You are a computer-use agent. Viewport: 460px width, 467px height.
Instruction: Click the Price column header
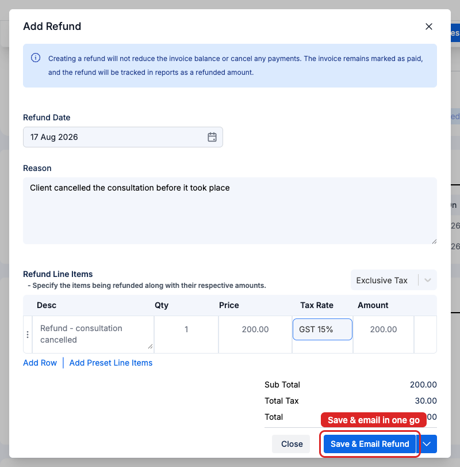[229, 305]
